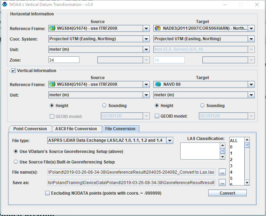Close the VDatum window
Viewport: 266px width, 216px height.
(257, 5)
